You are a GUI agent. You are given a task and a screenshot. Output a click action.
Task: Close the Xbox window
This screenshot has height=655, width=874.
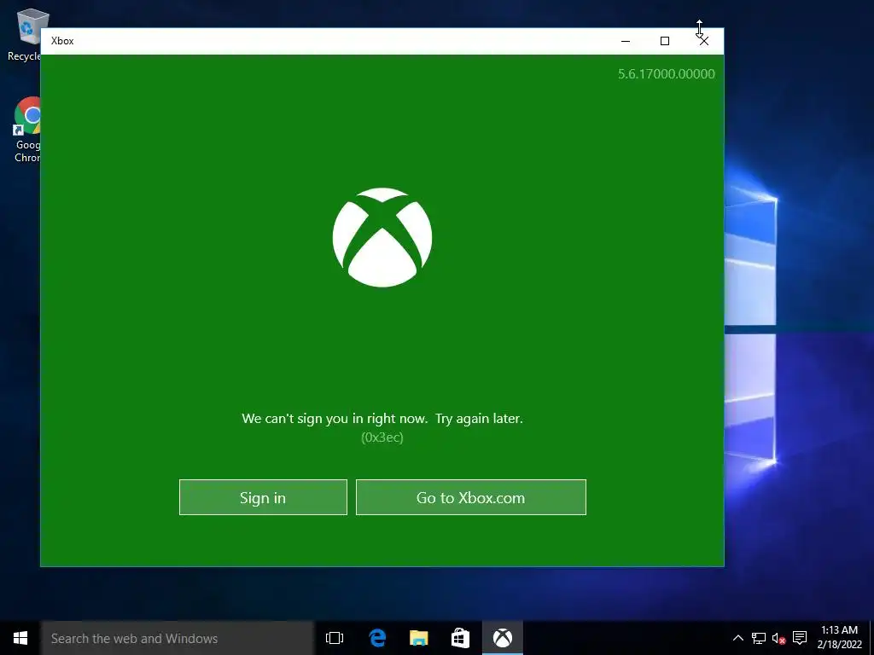pos(704,41)
